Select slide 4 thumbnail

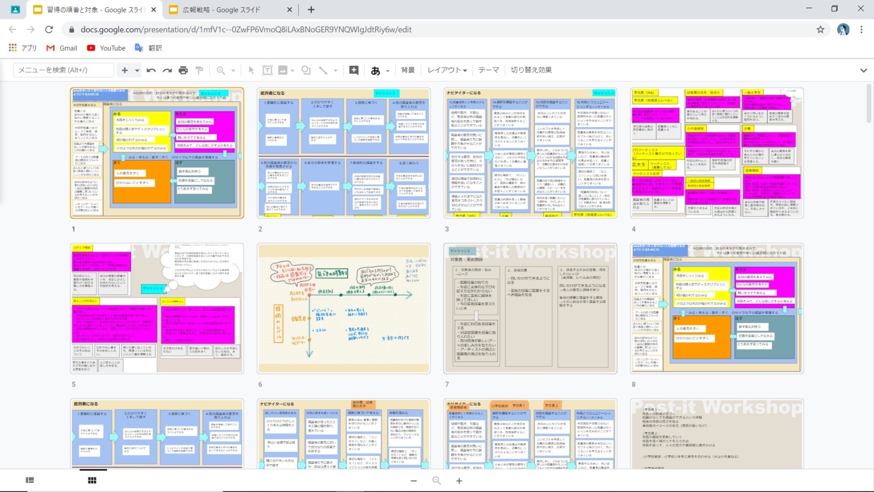click(x=717, y=153)
